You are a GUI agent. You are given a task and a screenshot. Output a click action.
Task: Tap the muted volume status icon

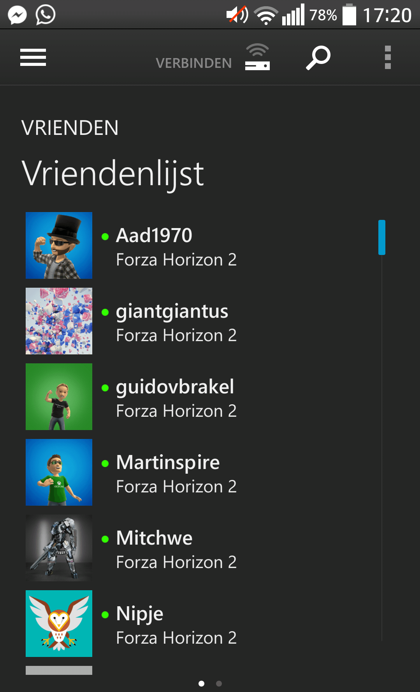point(237,15)
